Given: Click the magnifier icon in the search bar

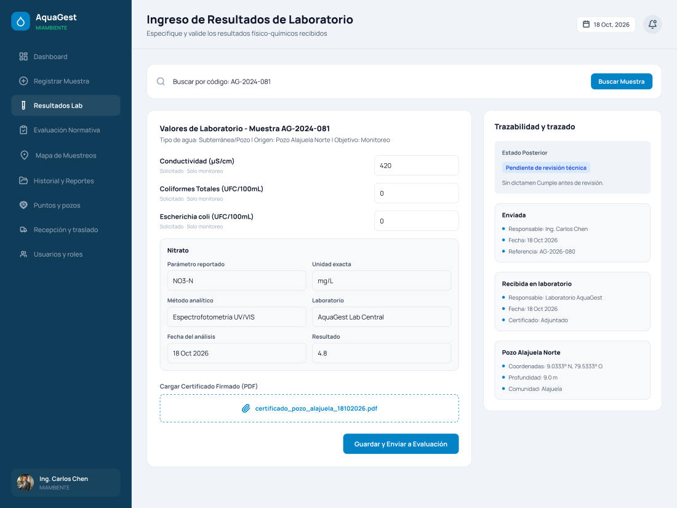Looking at the screenshot, I should [x=161, y=81].
